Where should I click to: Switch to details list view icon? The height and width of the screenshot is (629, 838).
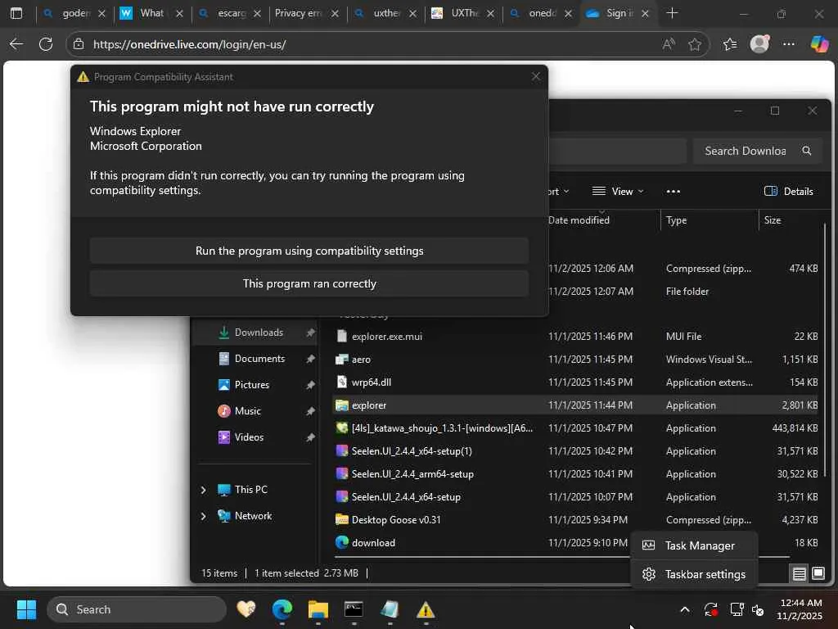click(799, 574)
